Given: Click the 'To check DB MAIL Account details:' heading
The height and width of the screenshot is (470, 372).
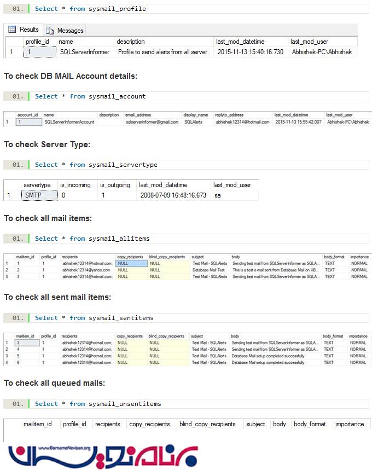Looking at the screenshot, I should [x=71, y=76].
